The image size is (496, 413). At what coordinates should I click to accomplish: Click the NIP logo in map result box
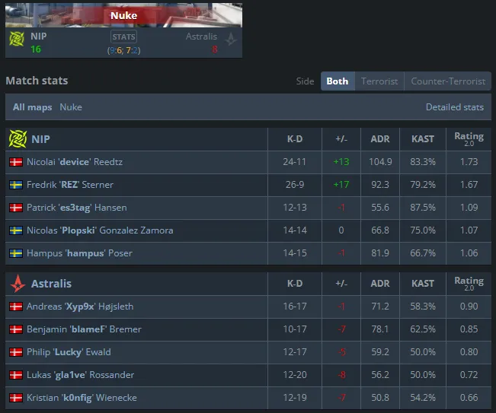point(17,39)
